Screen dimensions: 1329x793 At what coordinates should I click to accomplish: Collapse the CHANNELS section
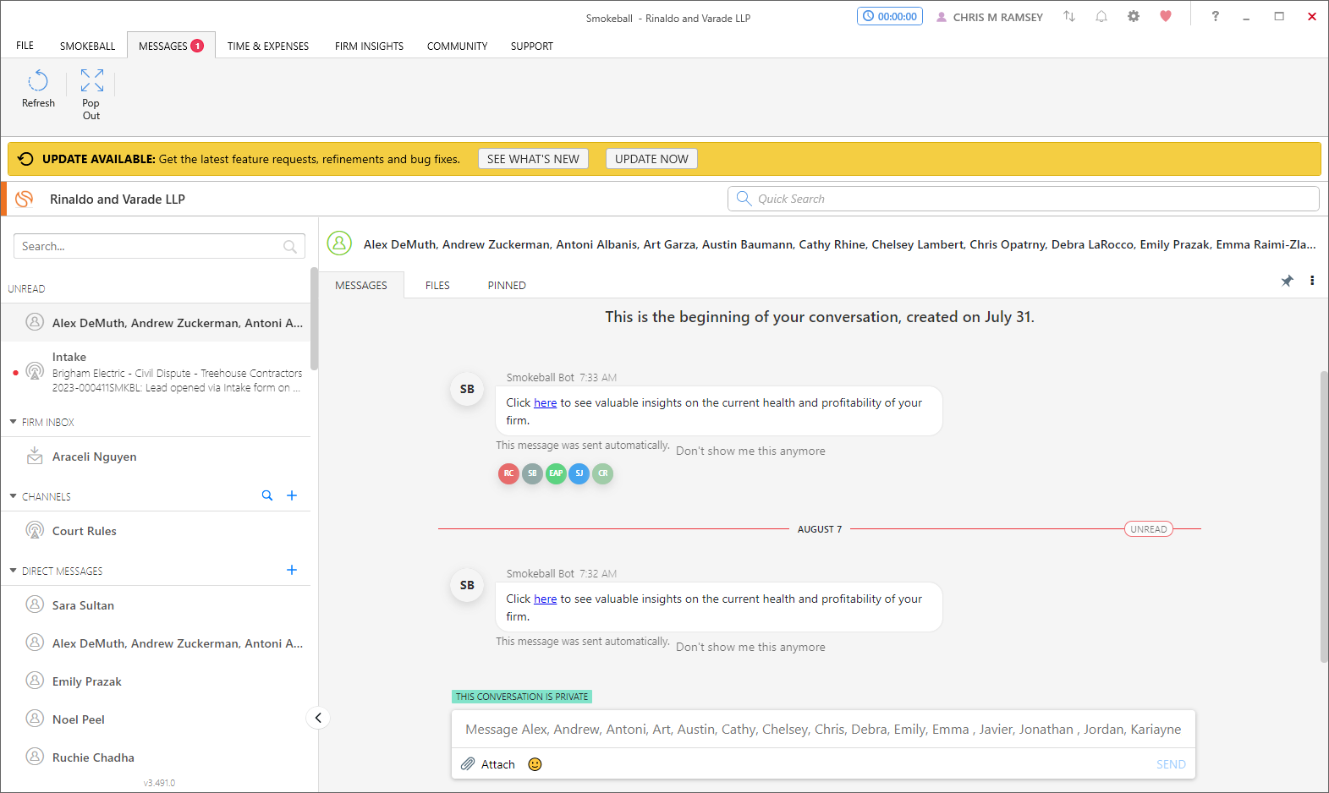13,496
